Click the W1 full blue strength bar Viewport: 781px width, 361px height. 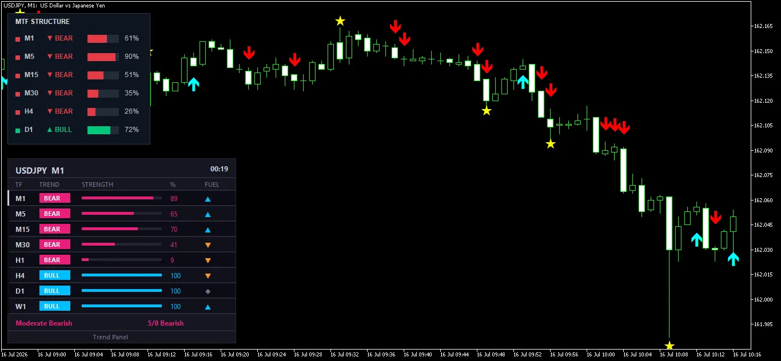pos(122,306)
